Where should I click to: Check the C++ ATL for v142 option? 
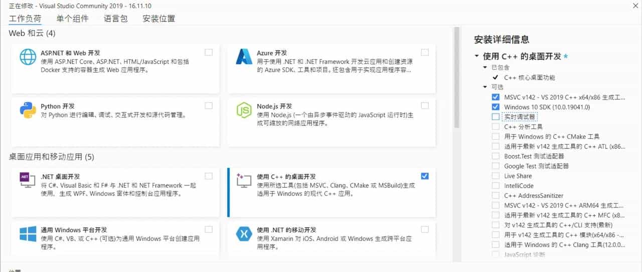[x=496, y=146]
